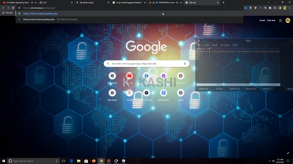Open the Trang chủ shortcut tile
Screen dimensions: 293x164
(x=181, y=76)
